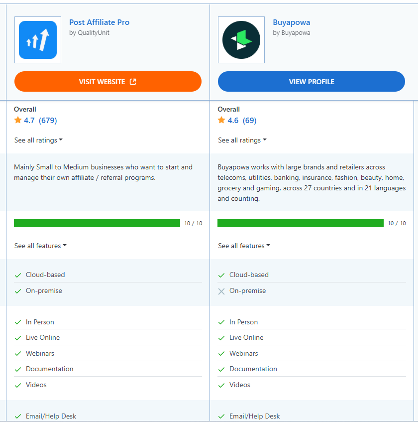Click the checkmark beside Email/Help Desk for Post Affiliate Pro

click(17, 416)
